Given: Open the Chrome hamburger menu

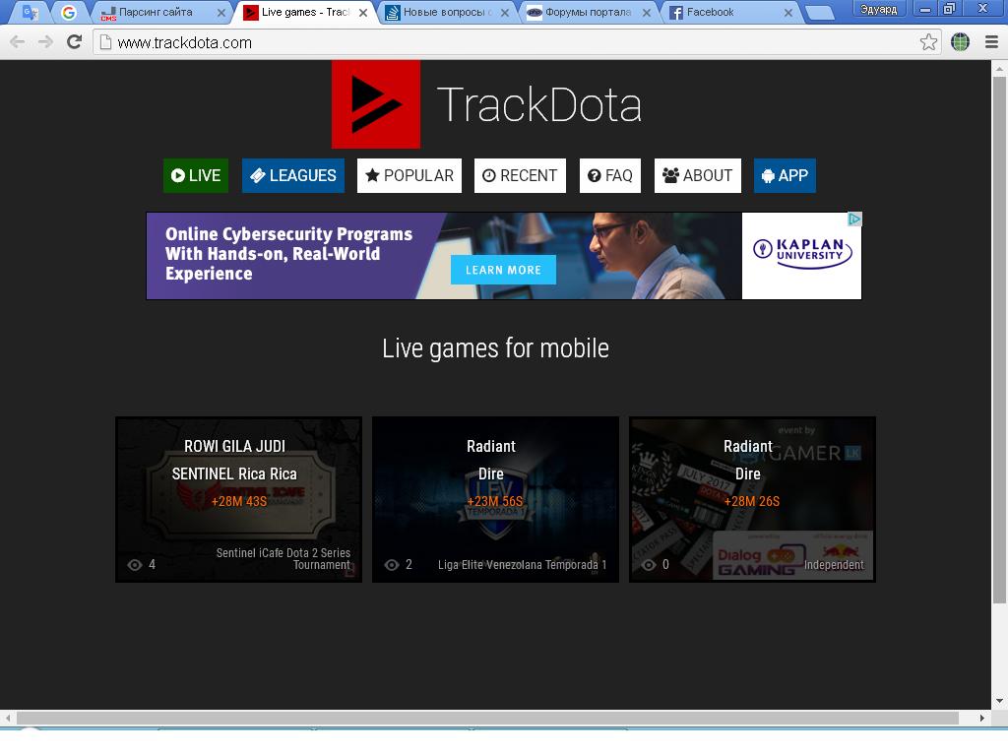Looking at the screenshot, I should pyautogui.click(x=992, y=42).
